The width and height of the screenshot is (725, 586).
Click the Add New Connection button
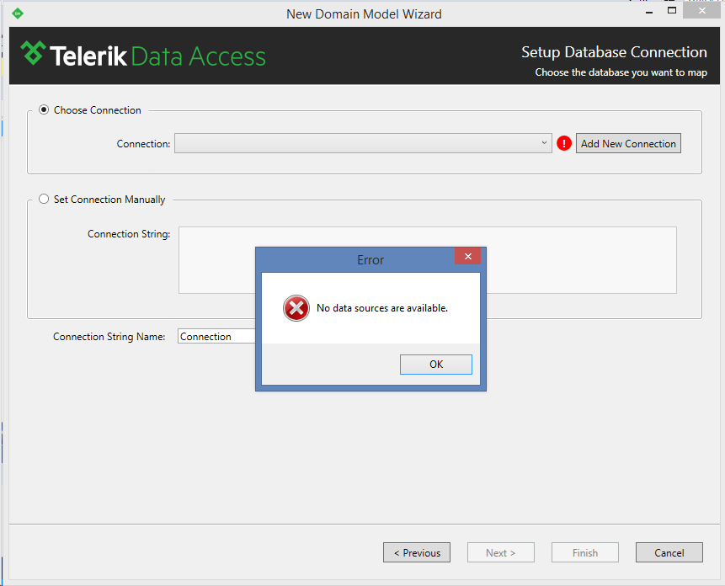[x=628, y=143]
